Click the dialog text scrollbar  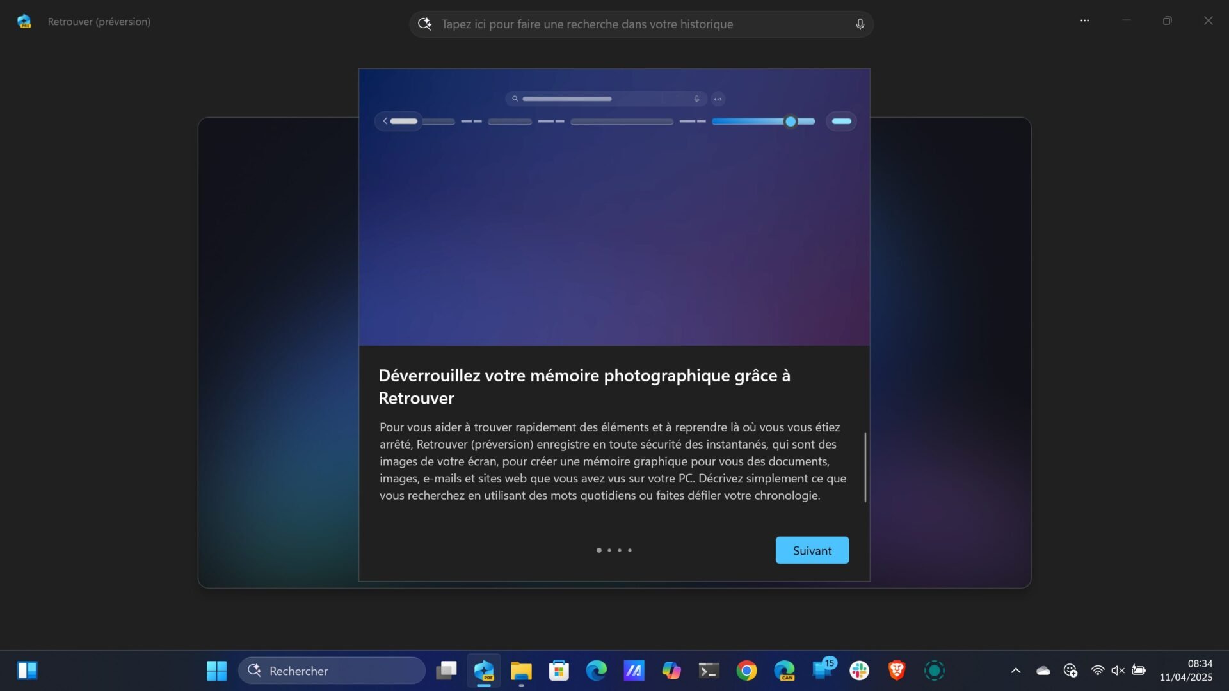tap(865, 467)
